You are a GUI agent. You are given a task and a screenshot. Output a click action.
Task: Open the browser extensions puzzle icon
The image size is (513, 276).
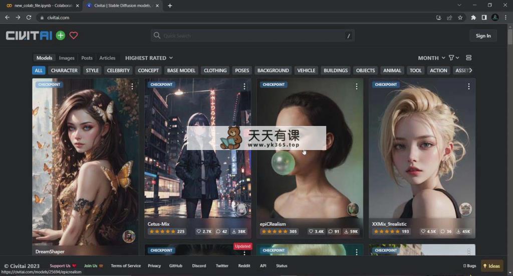(x=473, y=18)
